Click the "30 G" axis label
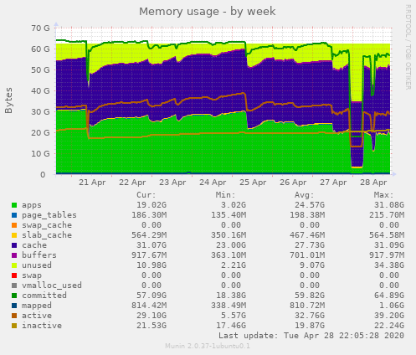416x355 pixels. click(40, 112)
